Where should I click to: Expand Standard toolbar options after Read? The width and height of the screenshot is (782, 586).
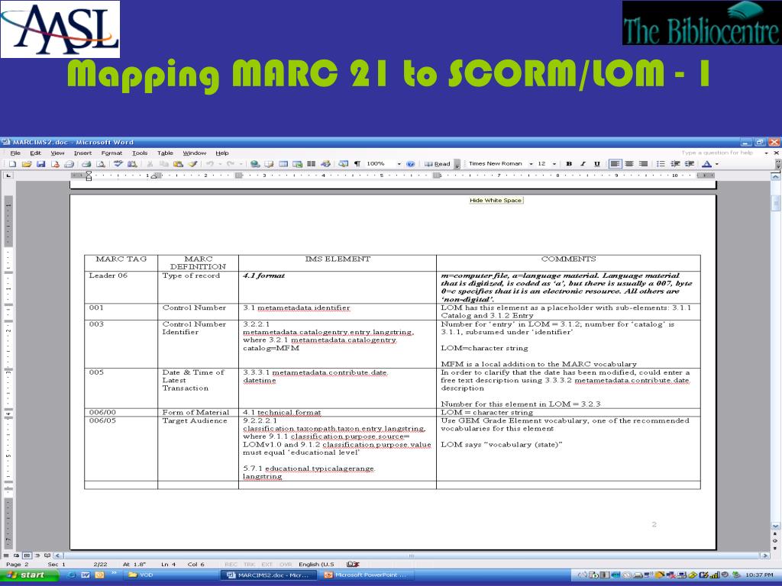tap(457, 165)
